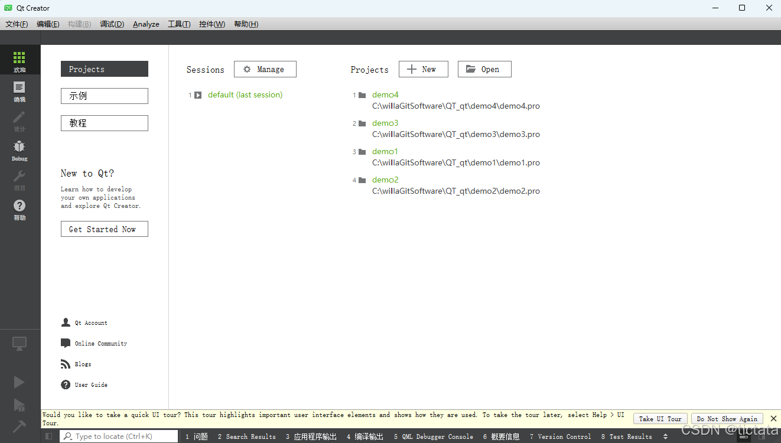Select the 教程 (Tutorials) tab
This screenshot has width=781, height=443.
coord(105,123)
